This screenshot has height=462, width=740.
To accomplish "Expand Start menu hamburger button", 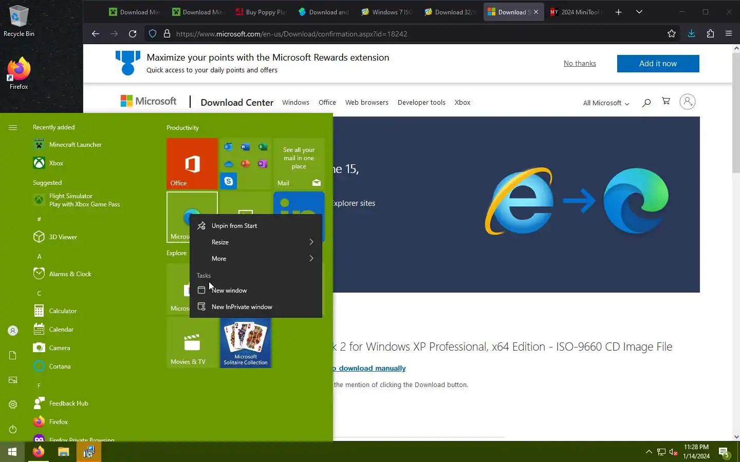I will (13, 128).
